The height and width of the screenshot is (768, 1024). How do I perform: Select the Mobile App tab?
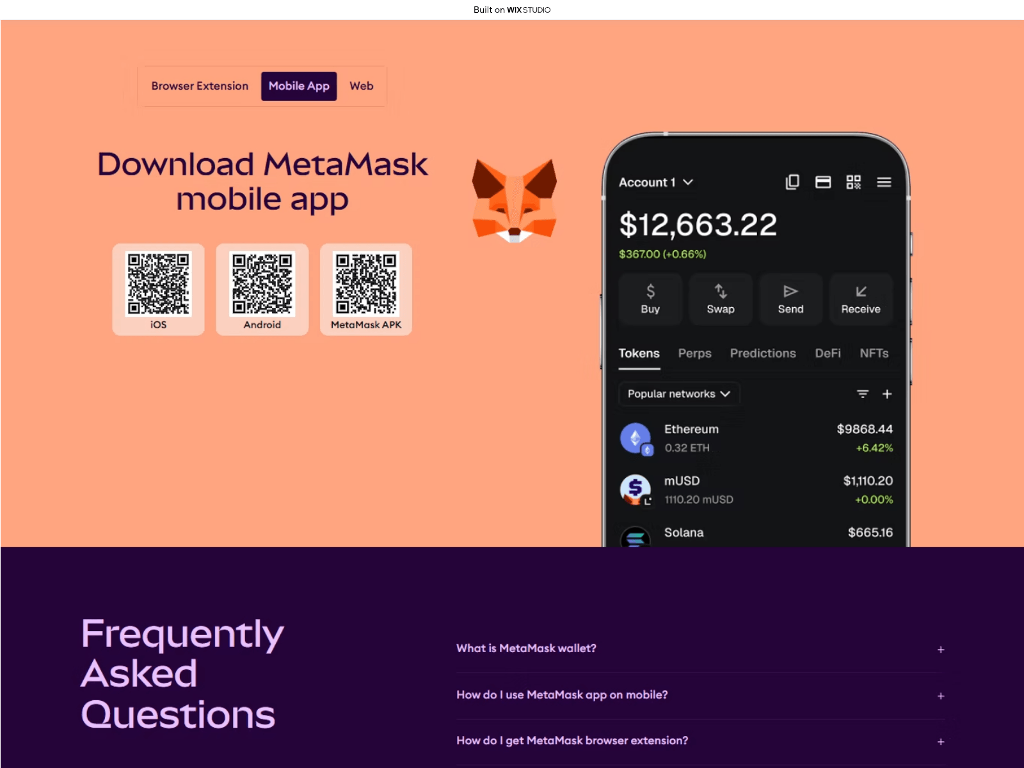[x=299, y=86]
